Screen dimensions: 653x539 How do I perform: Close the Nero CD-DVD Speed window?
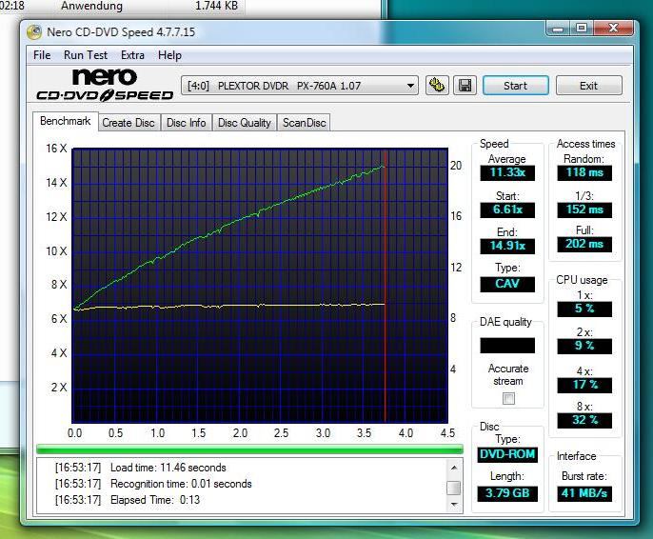coord(613,29)
